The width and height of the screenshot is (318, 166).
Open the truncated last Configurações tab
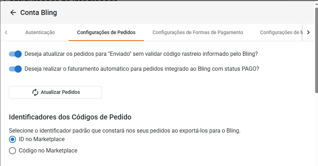point(281,32)
